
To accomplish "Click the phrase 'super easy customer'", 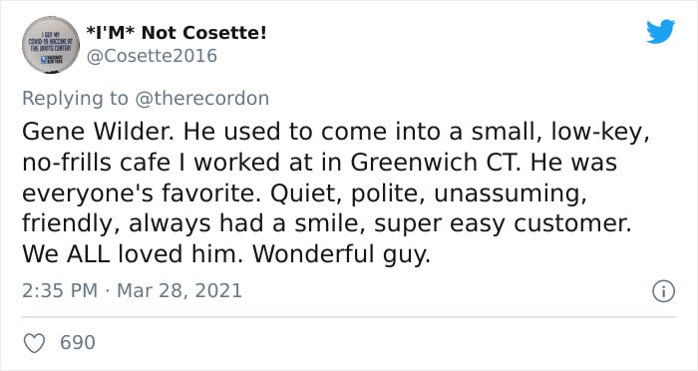I will click(x=503, y=224).
